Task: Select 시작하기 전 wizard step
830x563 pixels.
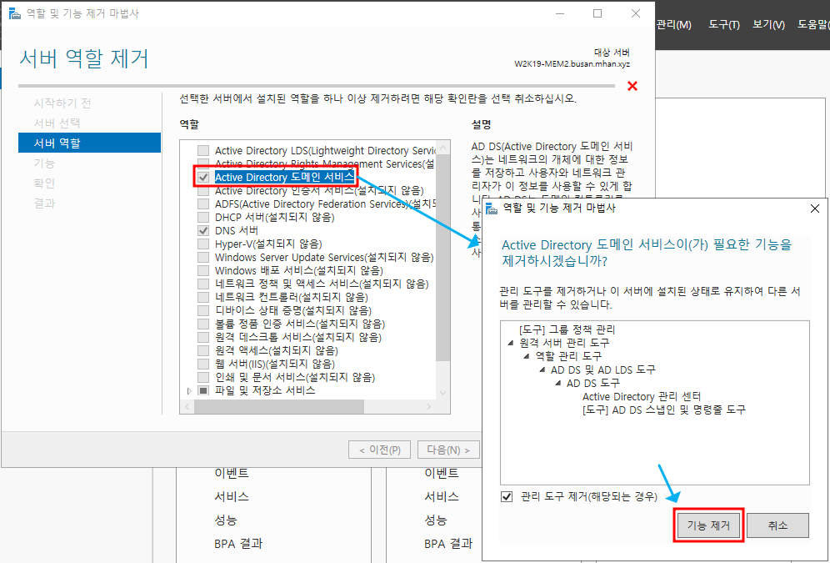Action: point(62,103)
